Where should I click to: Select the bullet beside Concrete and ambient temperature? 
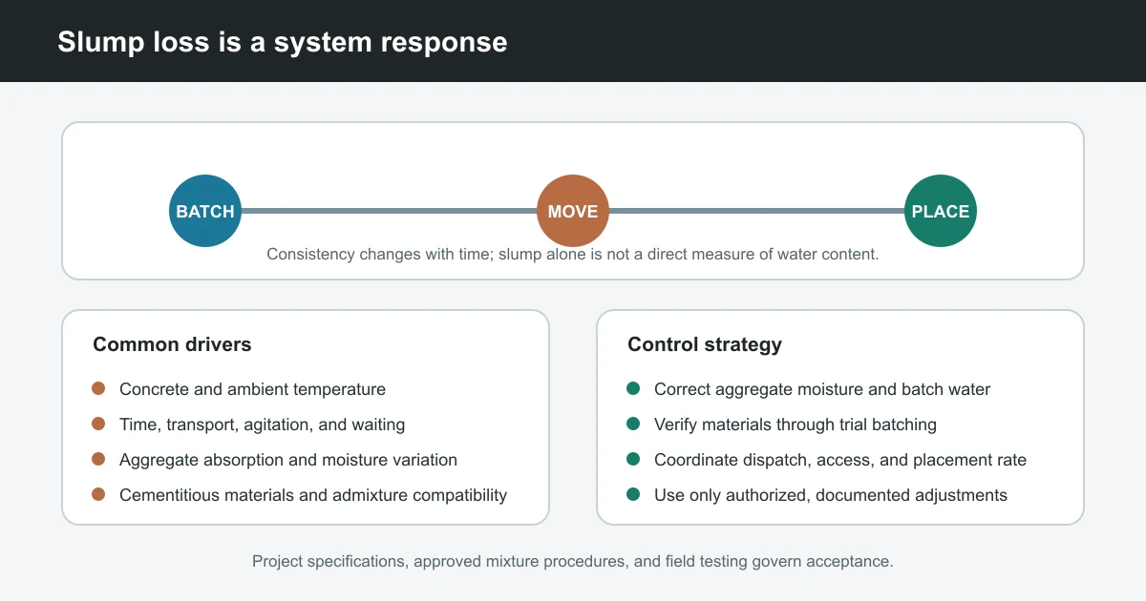click(x=98, y=389)
